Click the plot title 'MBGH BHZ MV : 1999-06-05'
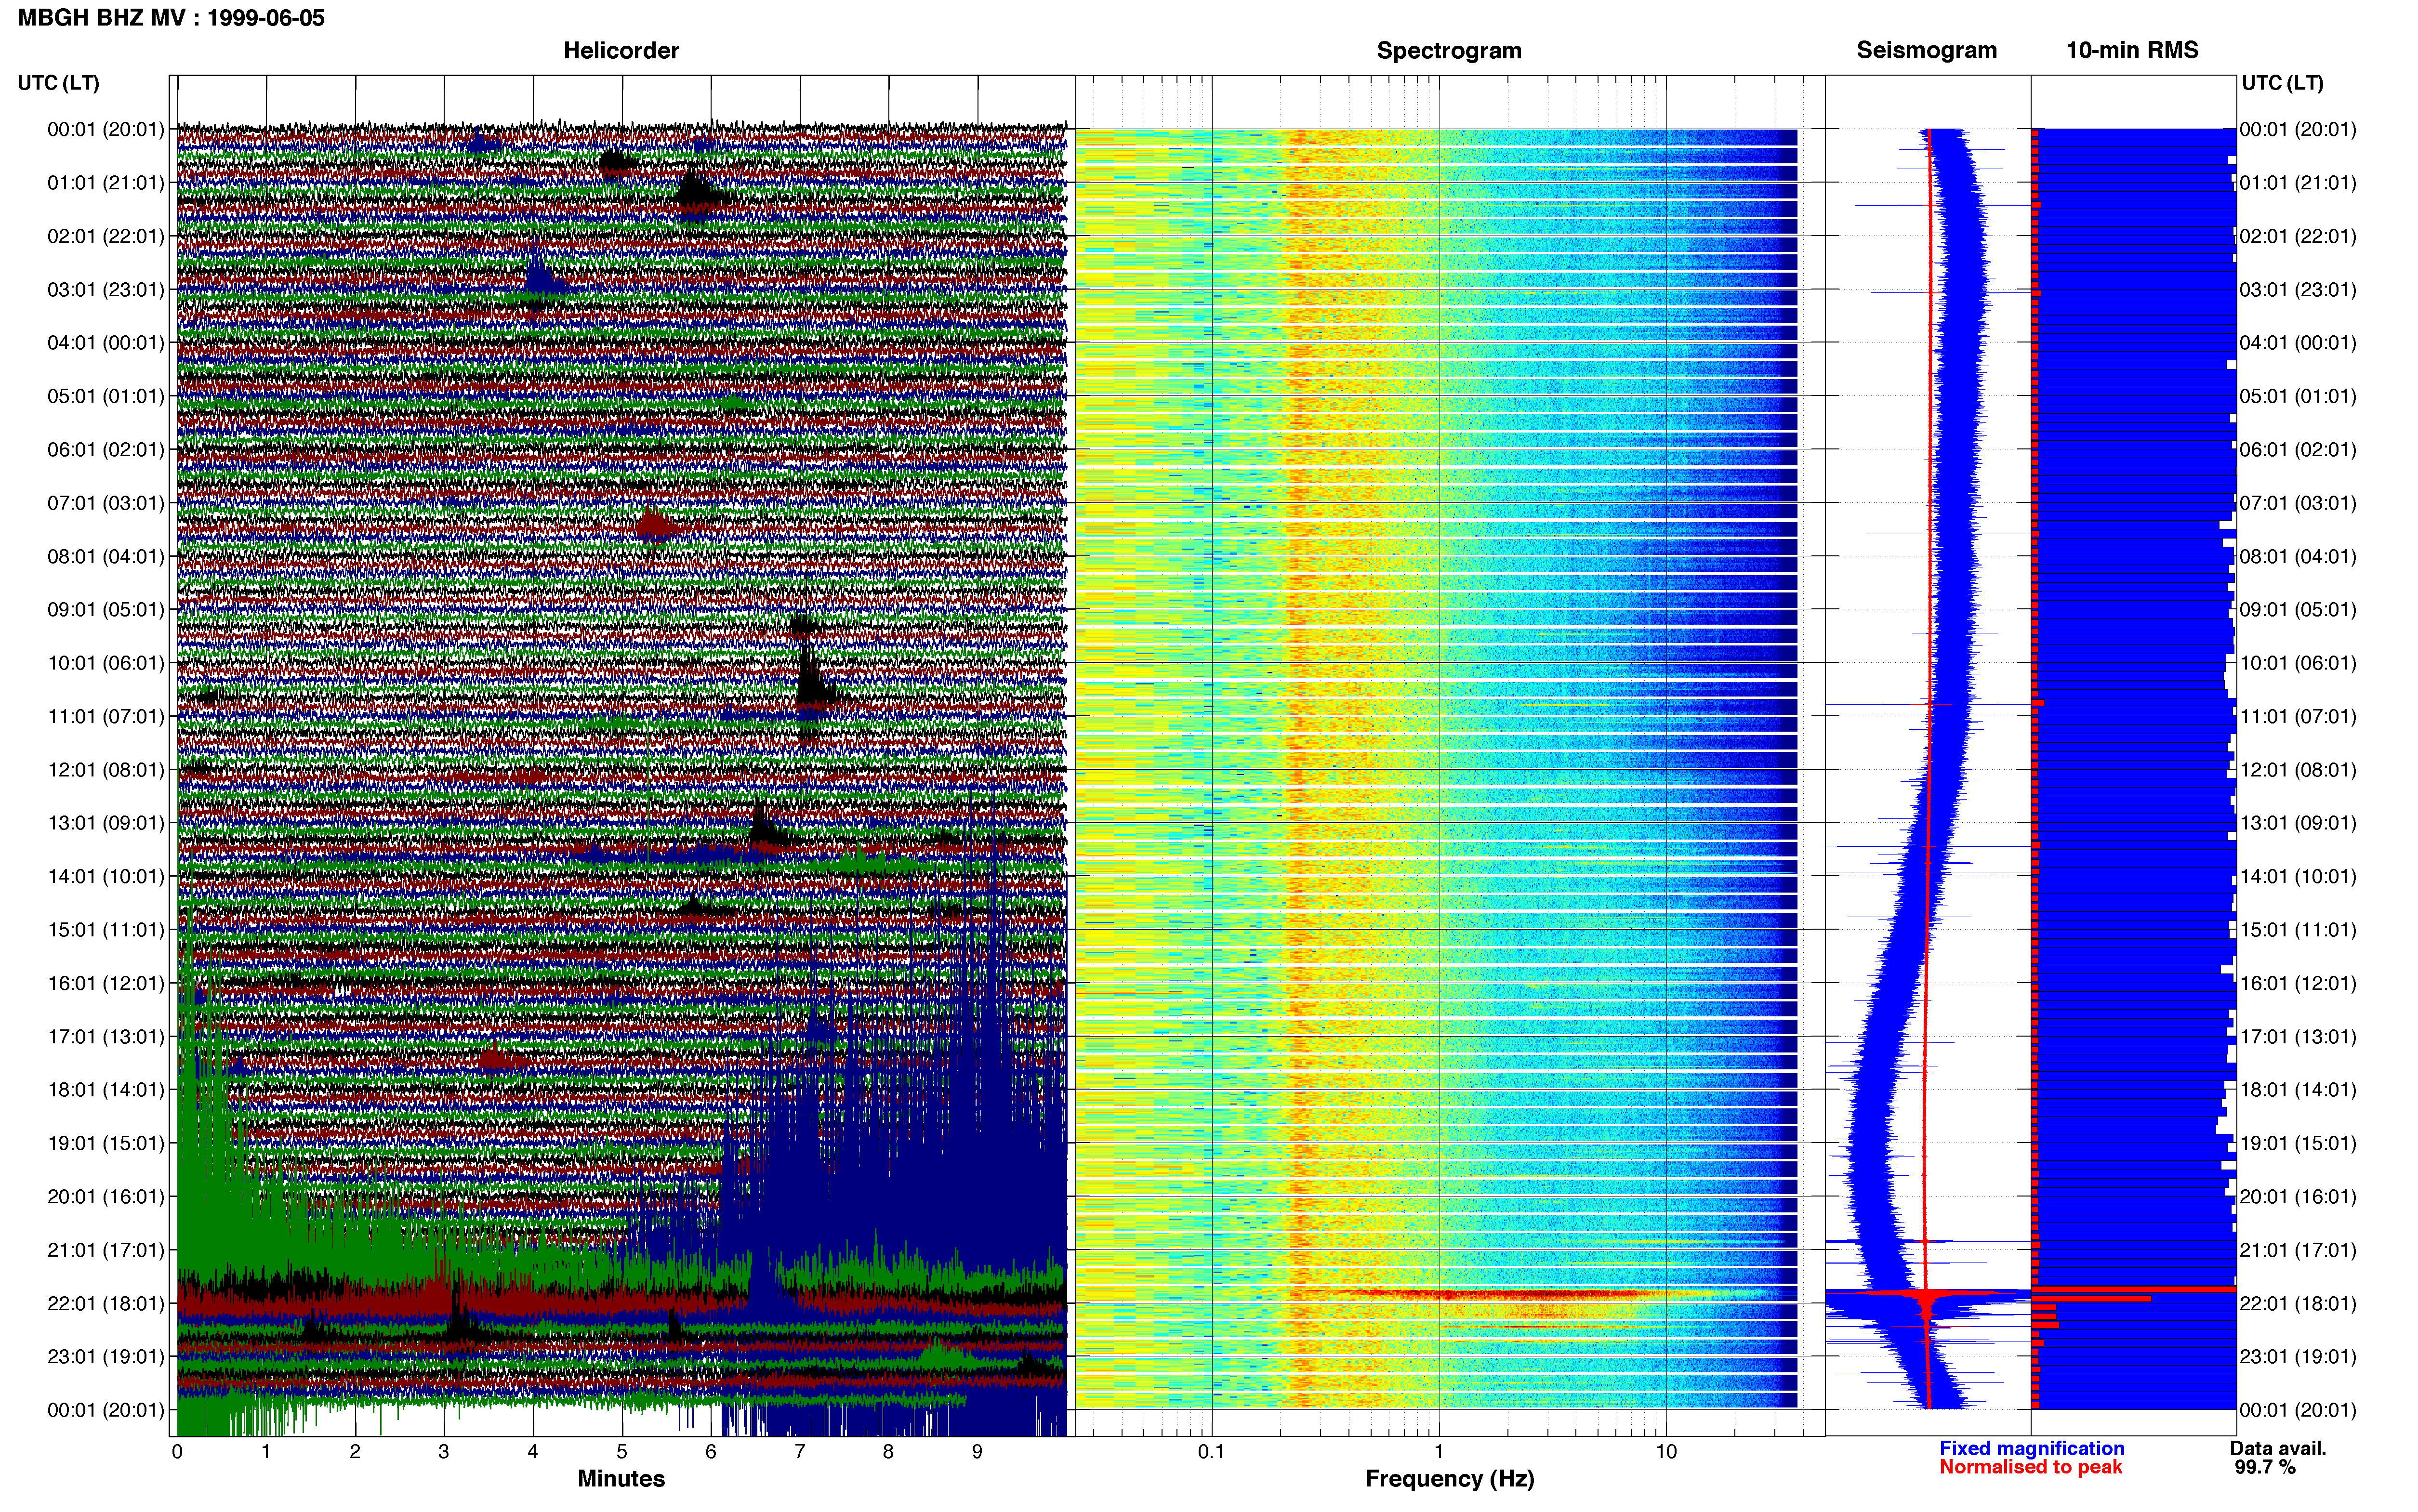 point(171,18)
